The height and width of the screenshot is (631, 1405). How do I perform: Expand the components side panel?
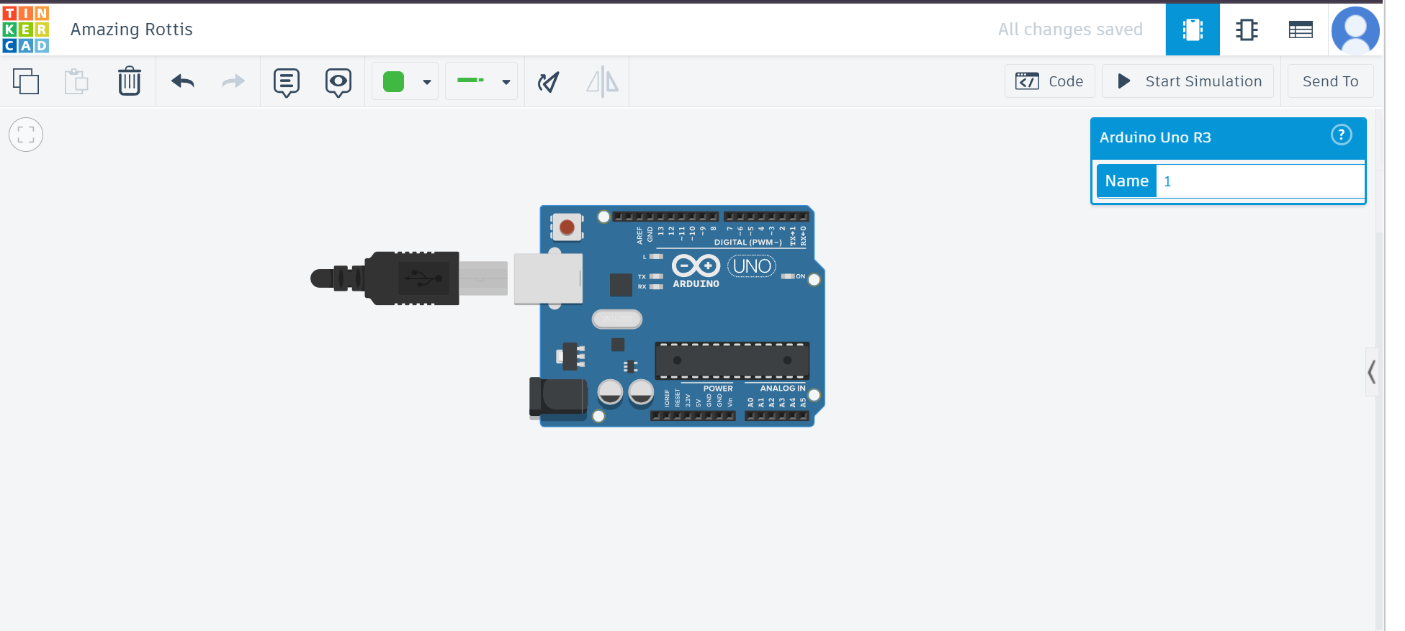(x=1372, y=372)
